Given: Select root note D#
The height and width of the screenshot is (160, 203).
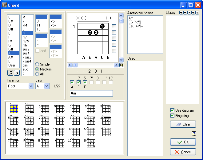Looking at the screenshot, I should pos(13,29).
